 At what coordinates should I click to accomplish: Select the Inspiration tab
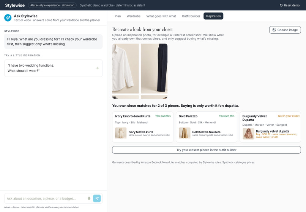(213, 16)
